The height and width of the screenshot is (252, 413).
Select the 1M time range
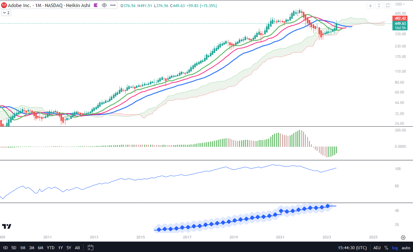(x=23, y=248)
